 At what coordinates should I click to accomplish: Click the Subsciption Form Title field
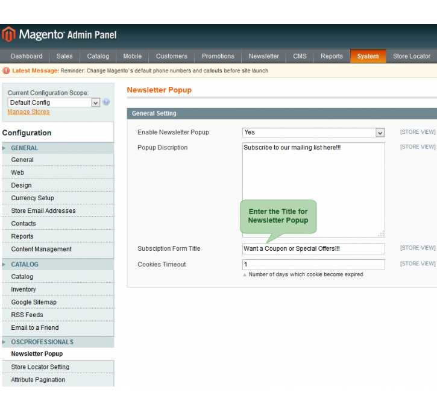pos(313,249)
